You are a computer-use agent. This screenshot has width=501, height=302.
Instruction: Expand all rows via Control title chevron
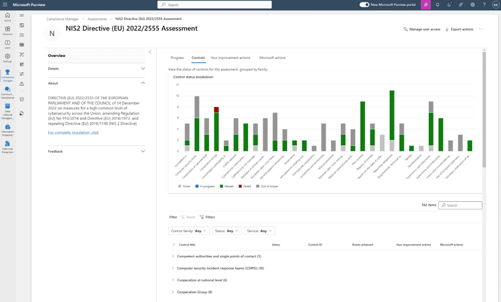(174, 245)
